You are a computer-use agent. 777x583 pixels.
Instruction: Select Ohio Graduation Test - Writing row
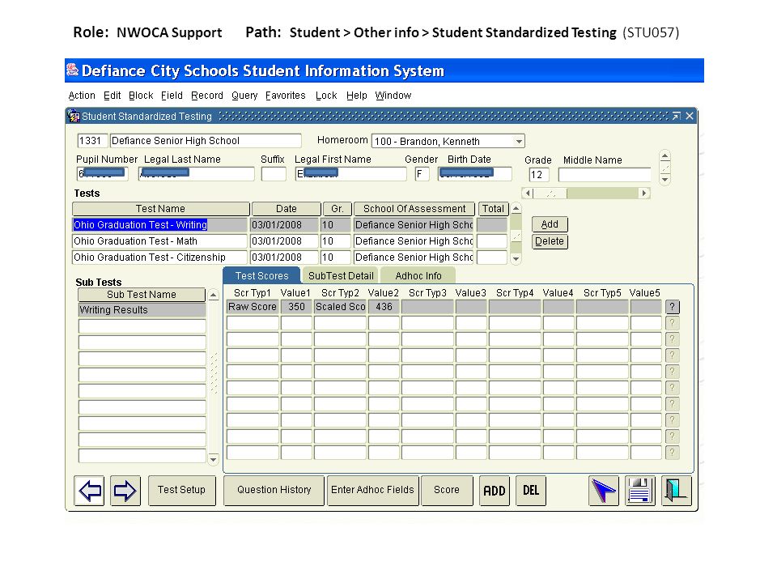[159, 225]
